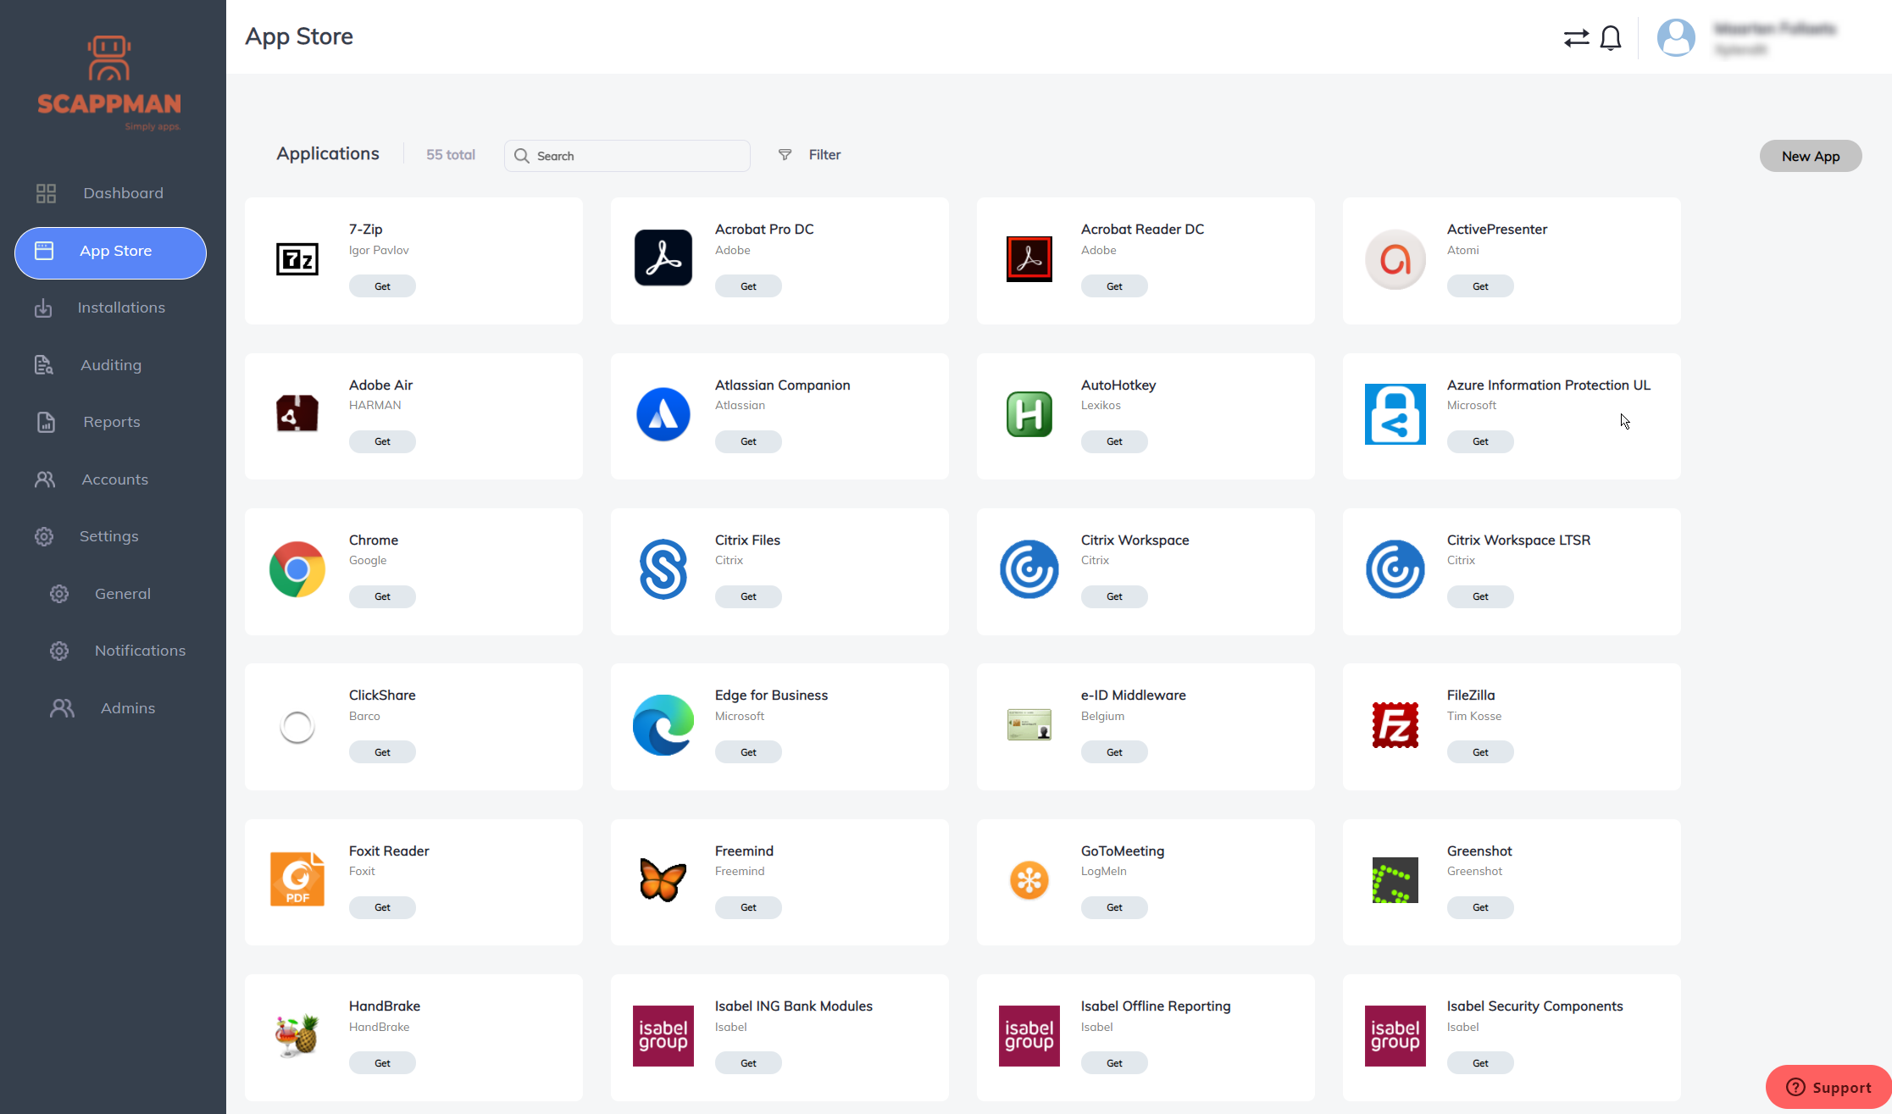Open the user profile avatar
The image size is (1892, 1114).
coord(1675,38)
